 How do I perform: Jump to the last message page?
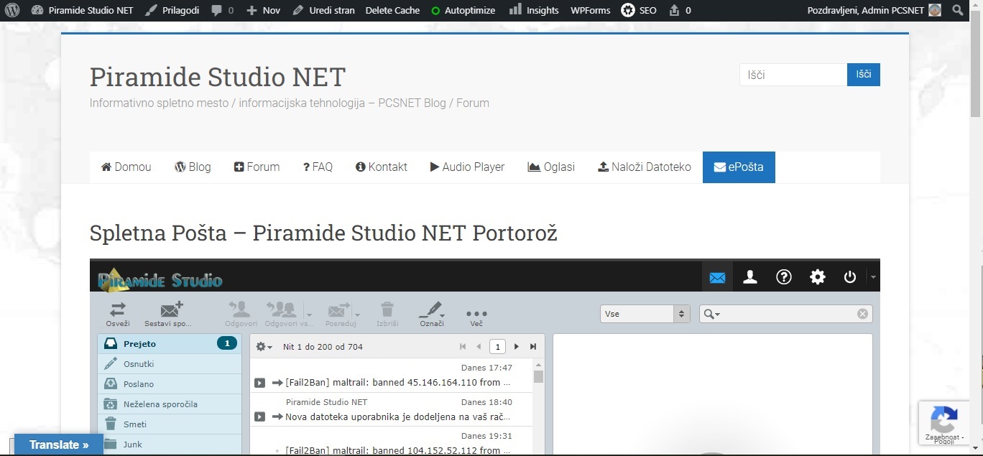tap(533, 347)
